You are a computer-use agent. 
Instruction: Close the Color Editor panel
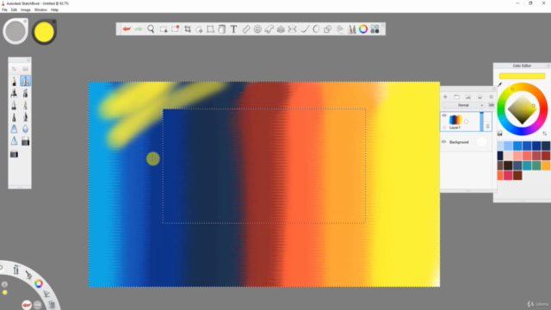[x=548, y=65]
